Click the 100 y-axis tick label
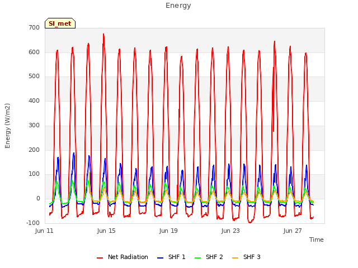The height and width of the screenshot is (268, 358). point(34,174)
